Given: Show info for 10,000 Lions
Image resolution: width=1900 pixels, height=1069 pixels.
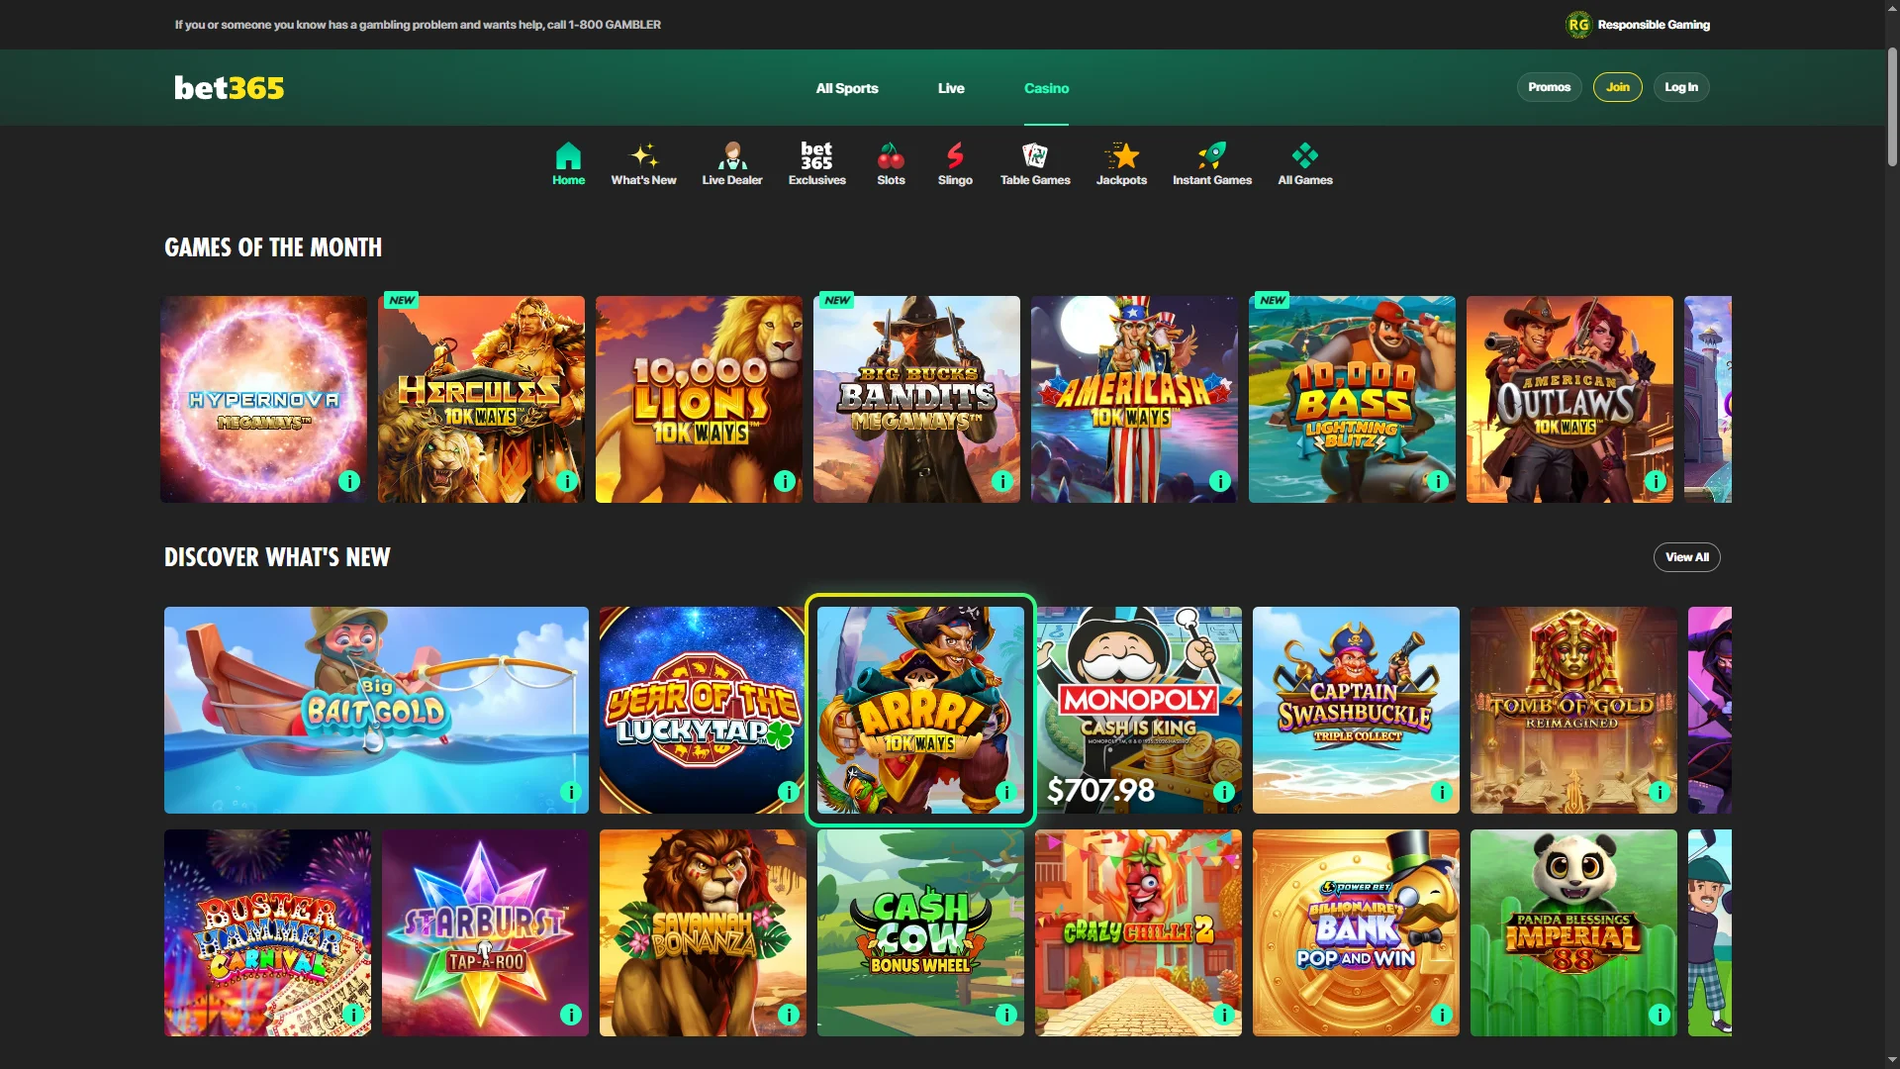Looking at the screenshot, I should (x=785, y=481).
